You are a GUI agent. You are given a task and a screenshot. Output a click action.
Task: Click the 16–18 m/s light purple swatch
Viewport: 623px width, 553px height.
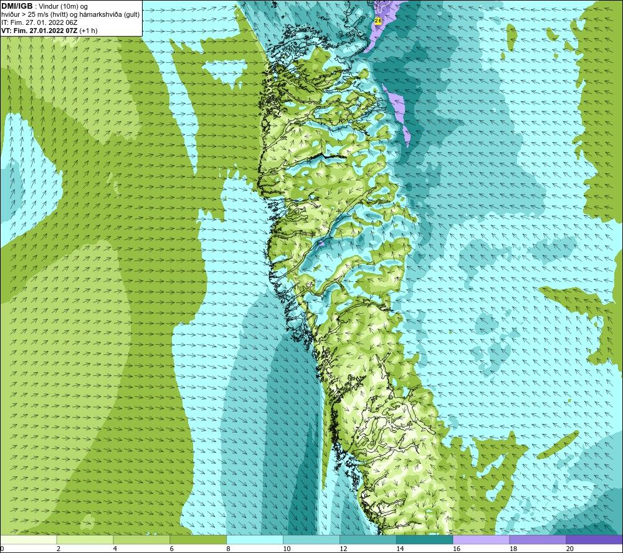click(x=481, y=539)
